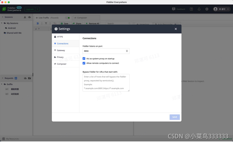Uncheck Allow remote computers to connect
The image size is (233, 142).
tap(84, 63)
